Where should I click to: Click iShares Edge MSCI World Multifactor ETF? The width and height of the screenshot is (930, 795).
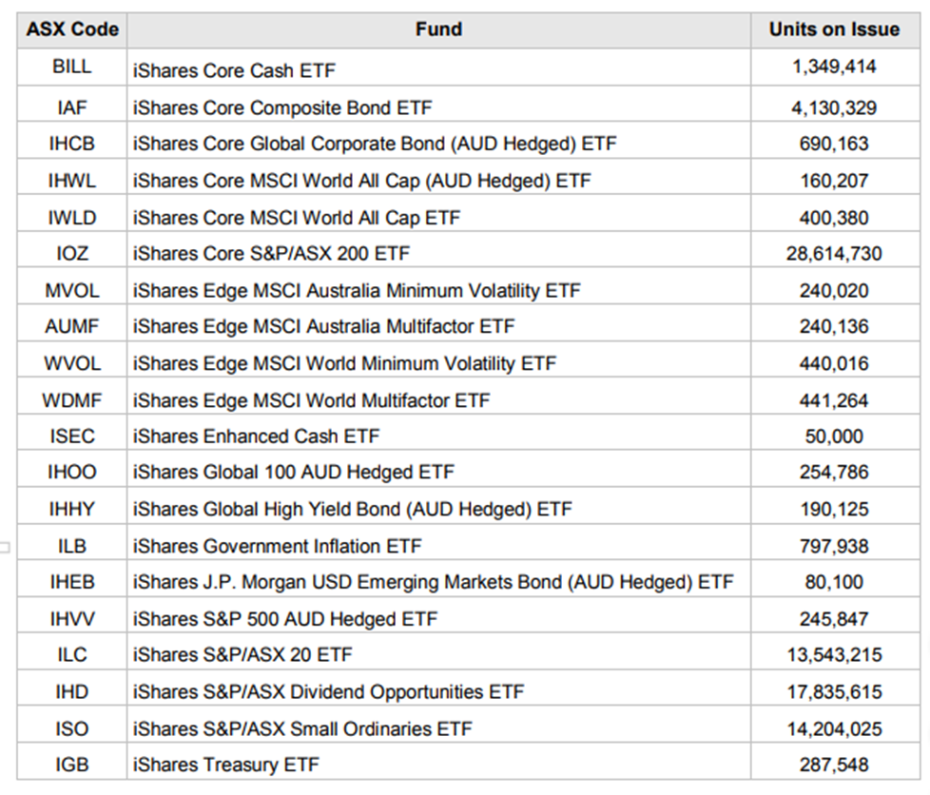311,400
